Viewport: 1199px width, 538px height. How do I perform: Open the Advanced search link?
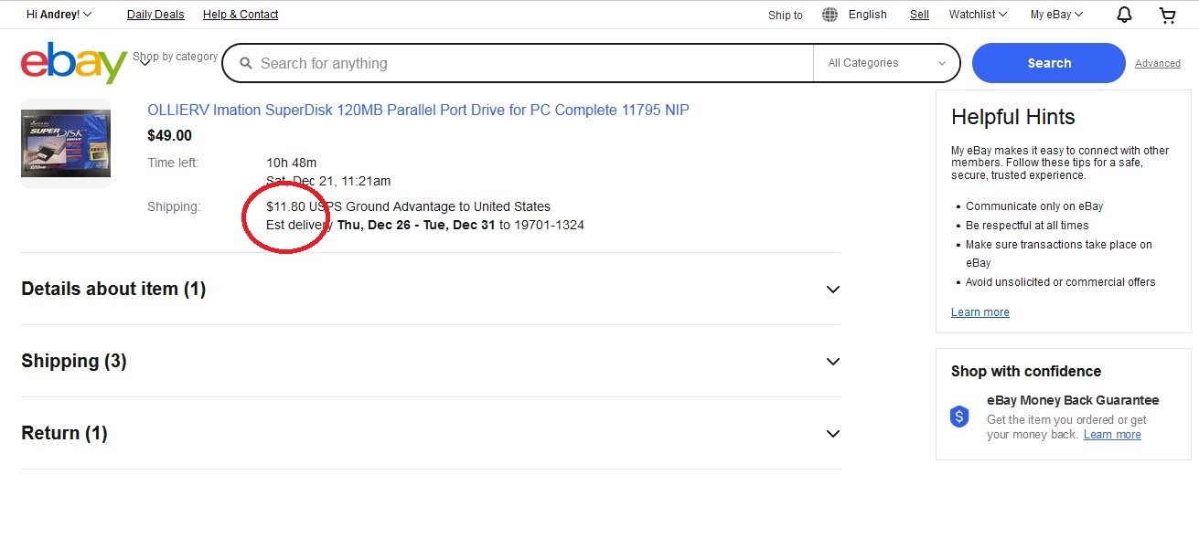[x=1157, y=64]
